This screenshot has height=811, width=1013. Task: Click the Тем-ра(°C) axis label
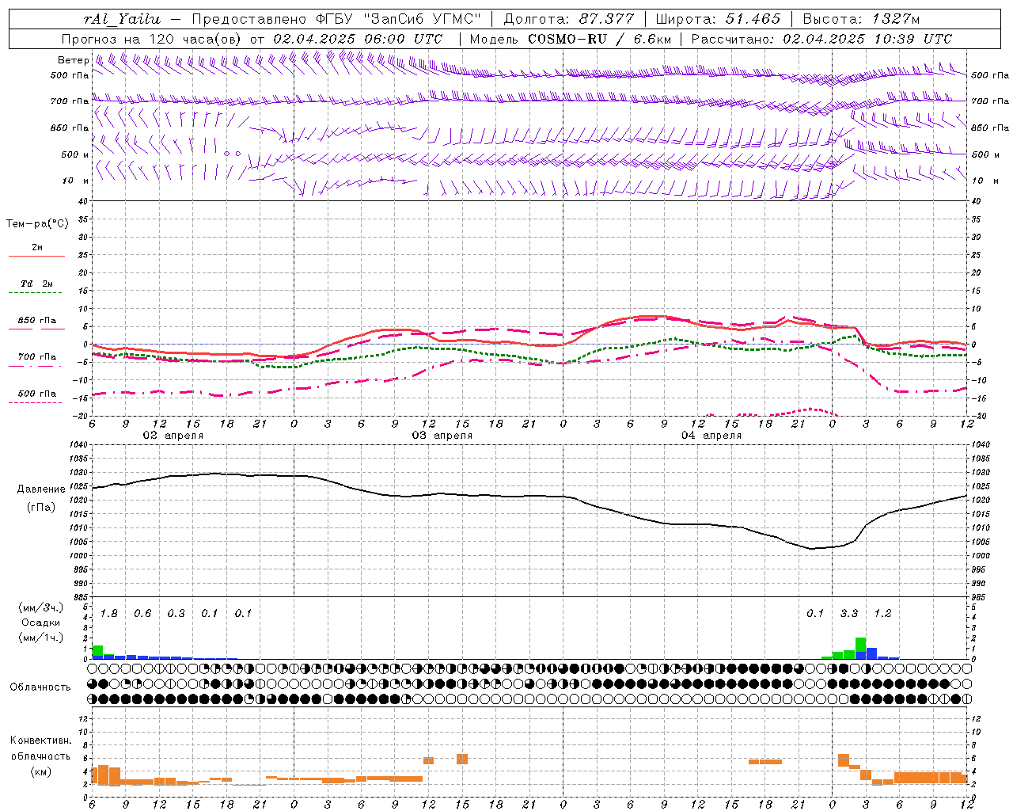tap(37, 224)
